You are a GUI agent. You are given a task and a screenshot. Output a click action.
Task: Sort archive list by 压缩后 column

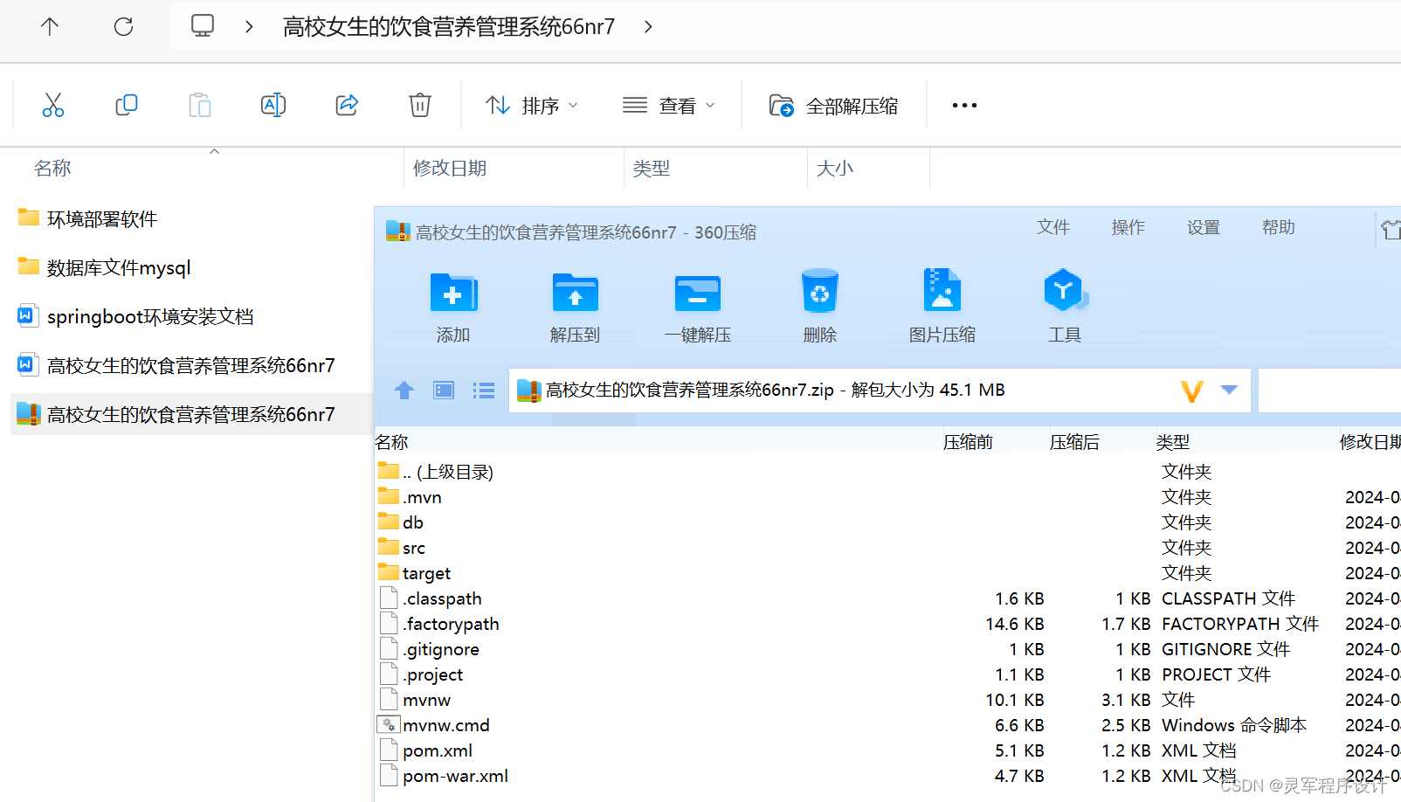pyautogui.click(x=1074, y=442)
